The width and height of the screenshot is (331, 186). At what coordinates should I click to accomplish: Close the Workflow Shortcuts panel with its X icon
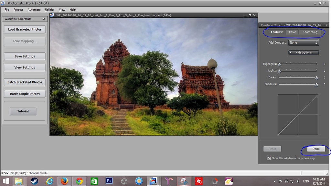(43, 19)
